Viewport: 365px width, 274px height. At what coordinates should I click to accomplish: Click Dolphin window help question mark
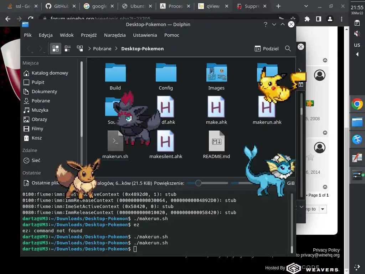pyautogui.click(x=265, y=24)
